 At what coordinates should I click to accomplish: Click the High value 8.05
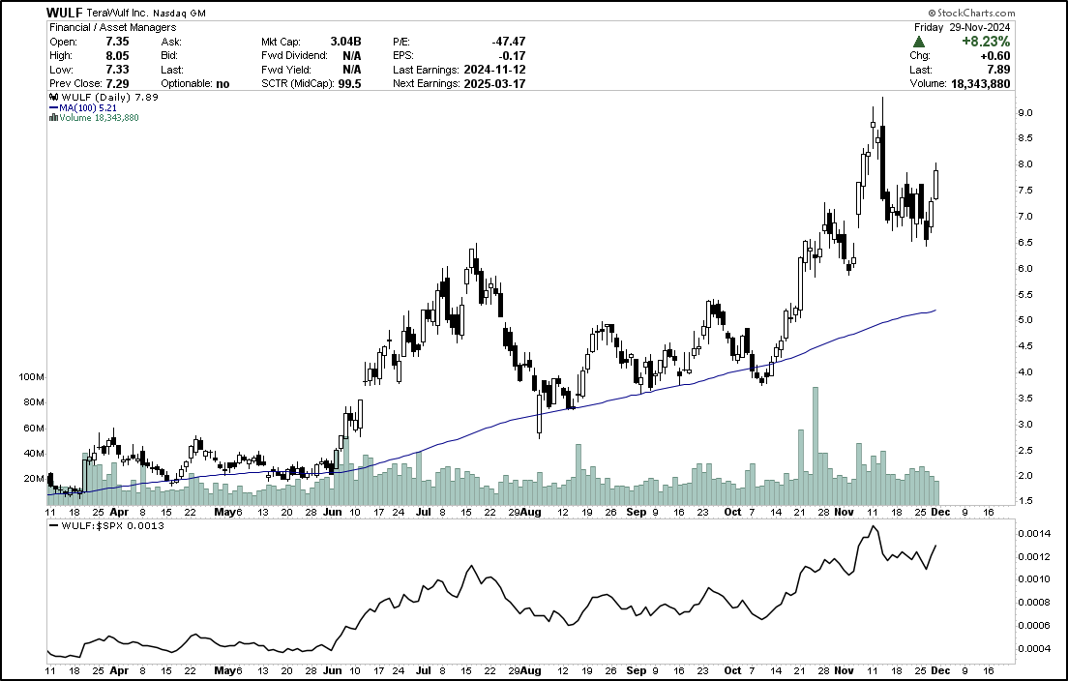pos(117,55)
